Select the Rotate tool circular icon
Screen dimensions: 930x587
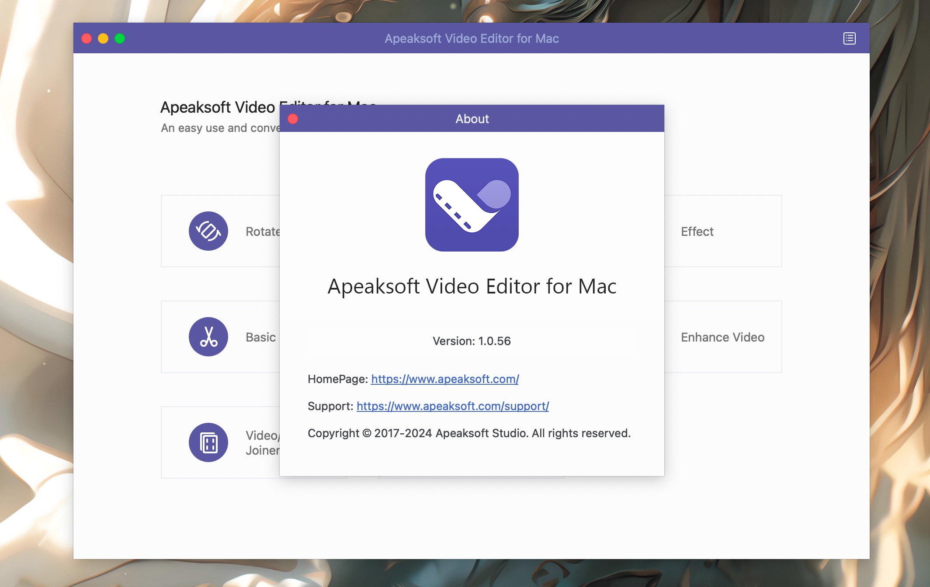coord(208,231)
